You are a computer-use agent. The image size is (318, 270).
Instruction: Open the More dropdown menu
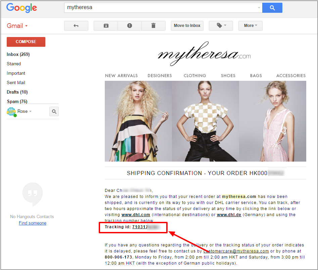[251, 26]
